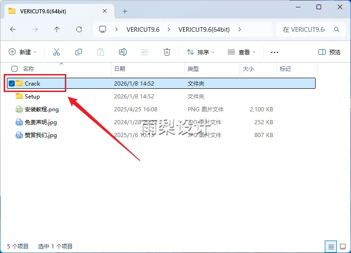The image size is (351, 253).
Task: Click the paste clipboard icon
Action: (100, 52)
